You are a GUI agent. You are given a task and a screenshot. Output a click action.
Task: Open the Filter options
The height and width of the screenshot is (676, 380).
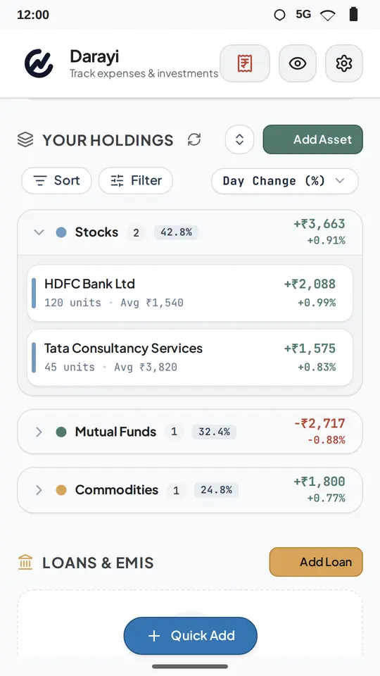[x=136, y=181]
